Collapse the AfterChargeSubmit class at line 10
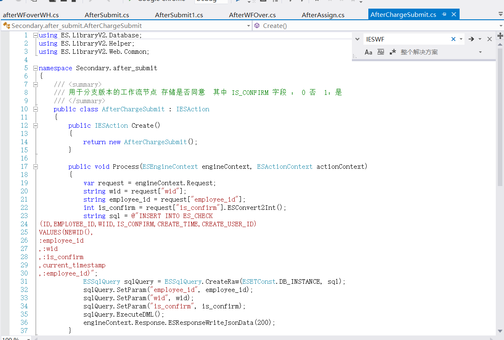The width and height of the screenshot is (504, 340). pos(35,109)
